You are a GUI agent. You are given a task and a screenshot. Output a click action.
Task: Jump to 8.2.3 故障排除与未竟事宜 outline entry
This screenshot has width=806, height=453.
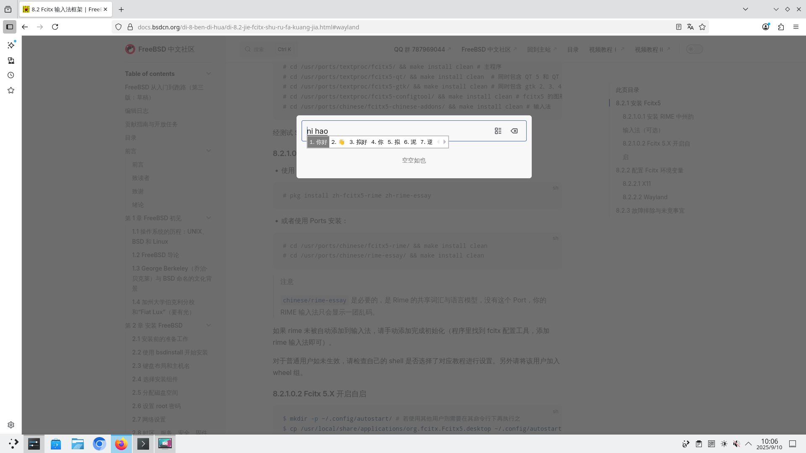pyautogui.click(x=650, y=211)
